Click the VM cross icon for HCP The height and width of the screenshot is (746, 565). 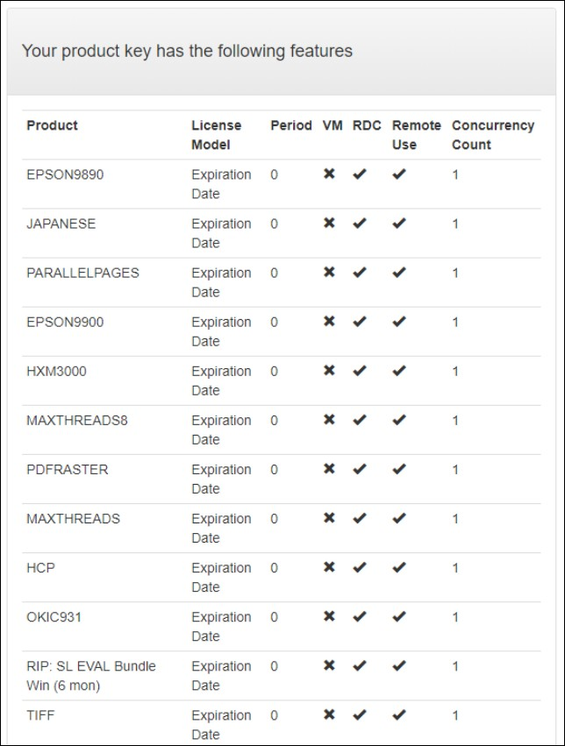click(x=329, y=567)
